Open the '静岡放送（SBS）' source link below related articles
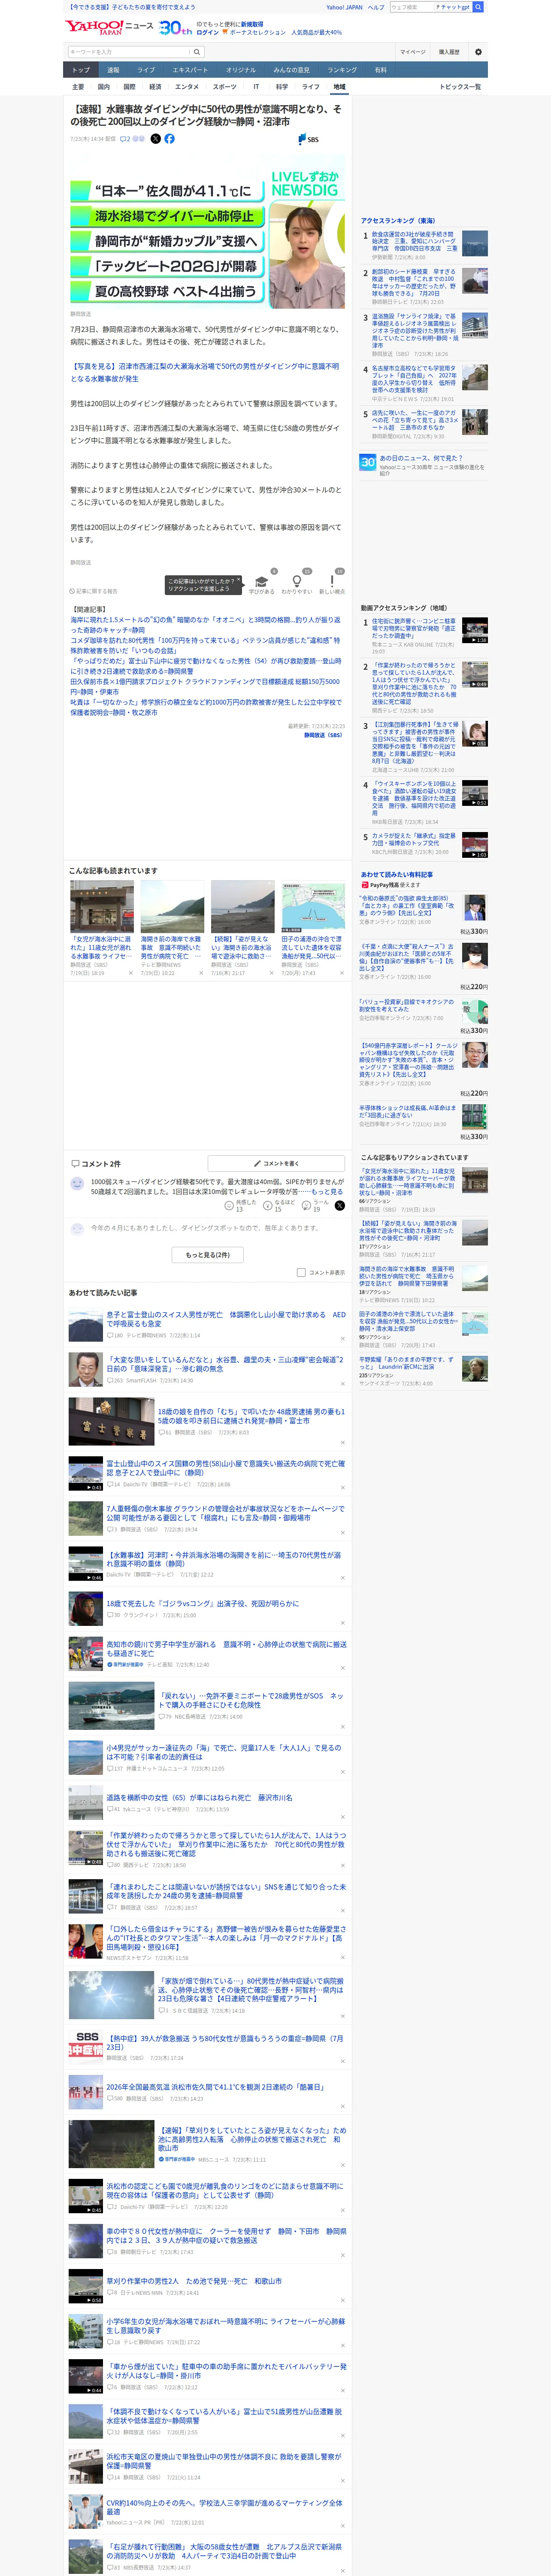Screen dimensions: 551x2576 pos(323,735)
